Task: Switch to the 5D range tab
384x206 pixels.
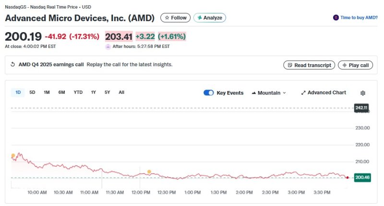Action: (x=32, y=92)
